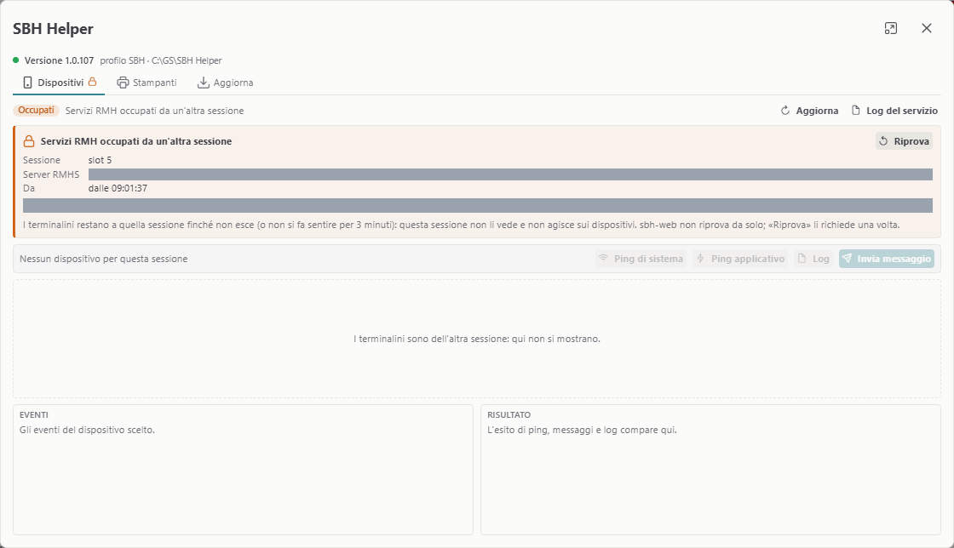Click the orange lock icon in warning banner

tap(29, 141)
